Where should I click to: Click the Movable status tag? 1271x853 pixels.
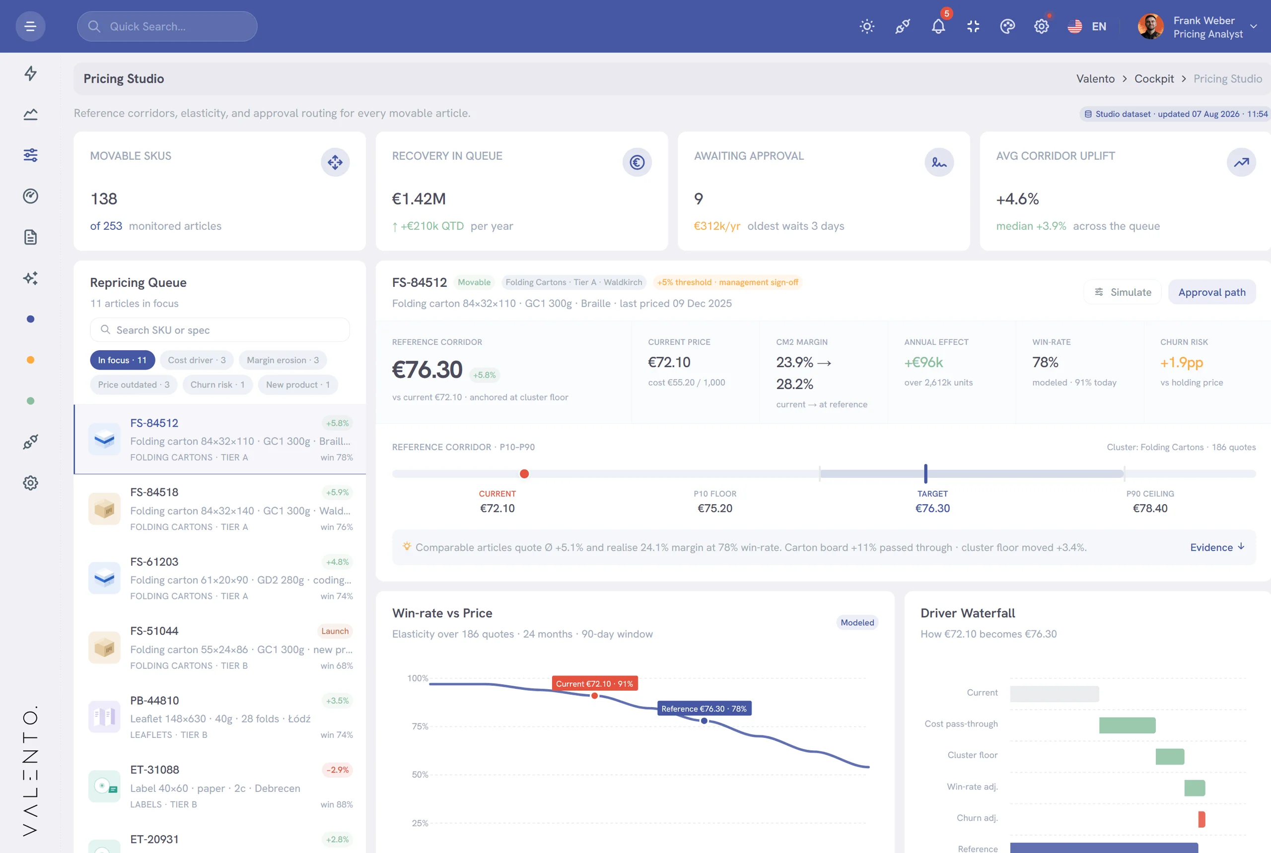pyautogui.click(x=474, y=282)
